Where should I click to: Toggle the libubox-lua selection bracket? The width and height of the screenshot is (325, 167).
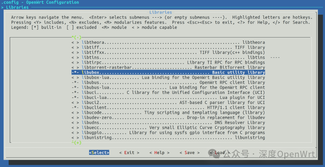75,78
